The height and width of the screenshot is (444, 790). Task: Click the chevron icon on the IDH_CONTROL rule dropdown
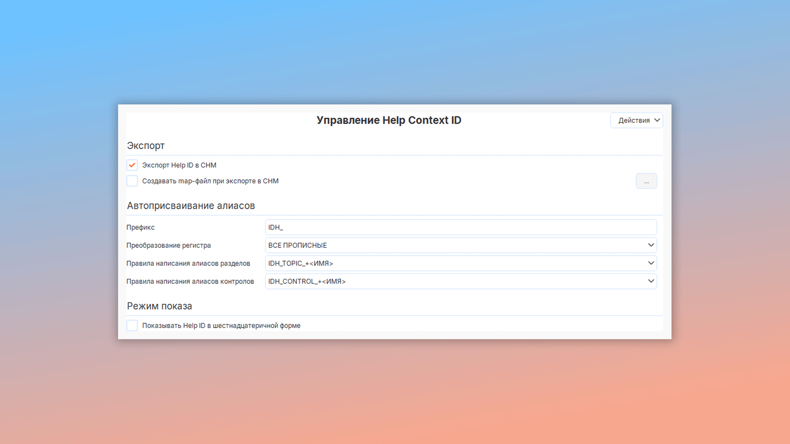click(651, 281)
